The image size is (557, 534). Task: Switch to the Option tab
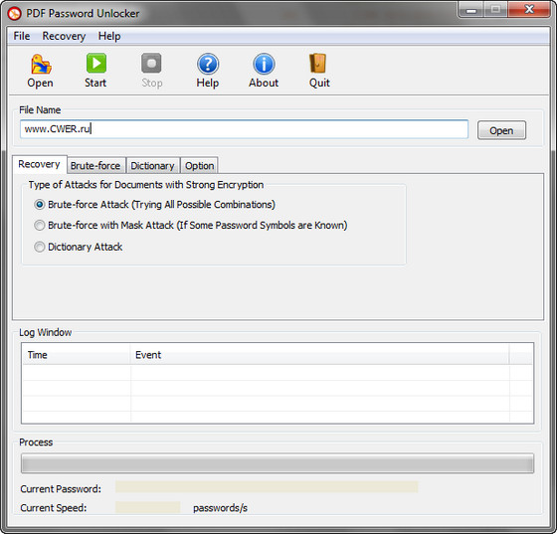(x=199, y=165)
